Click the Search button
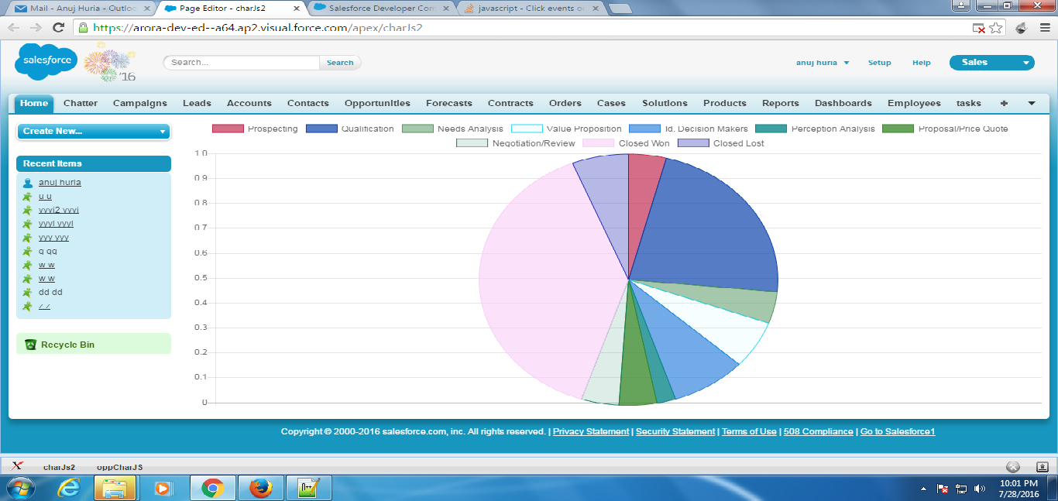The width and height of the screenshot is (1058, 501). point(340,63)
